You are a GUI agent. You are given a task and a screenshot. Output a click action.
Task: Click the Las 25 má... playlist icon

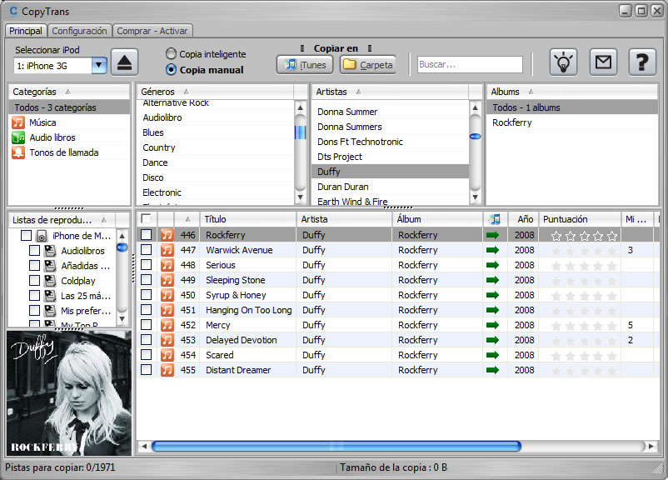click(x=50, y=296)
